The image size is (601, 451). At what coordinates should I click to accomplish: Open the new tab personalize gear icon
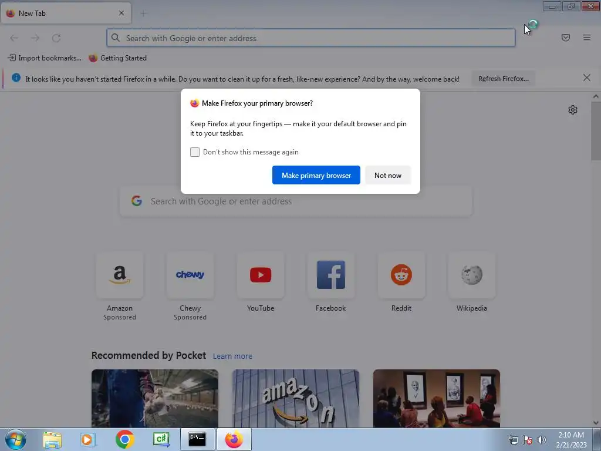pyautogui.click(x=573, y=110)
